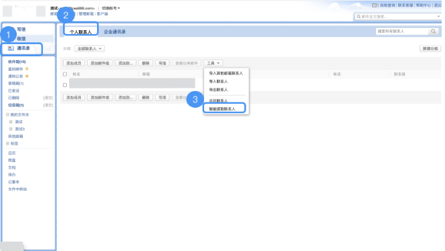Open 写信 compose in the sidebar
The height and width of the screenshot is (251, 445).
[21, 29]
